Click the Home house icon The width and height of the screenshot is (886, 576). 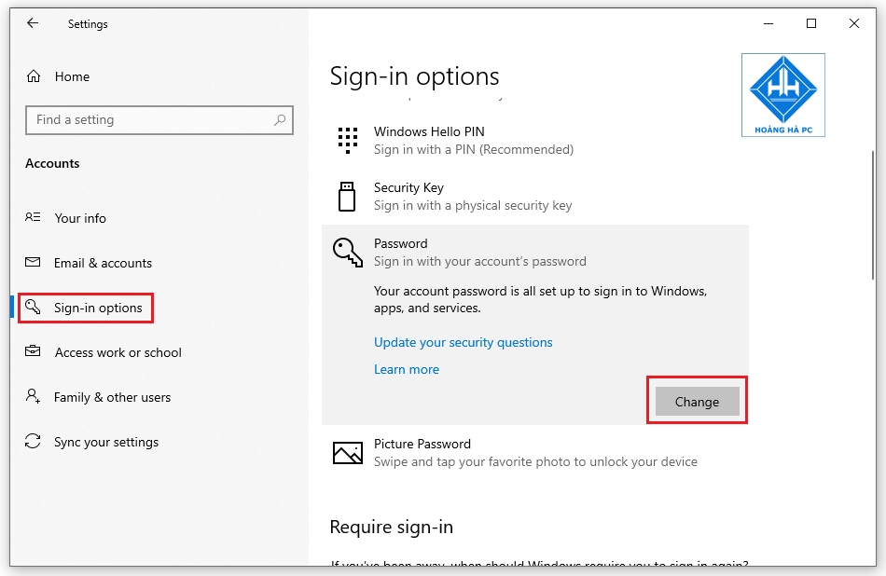tap(34, 76)
